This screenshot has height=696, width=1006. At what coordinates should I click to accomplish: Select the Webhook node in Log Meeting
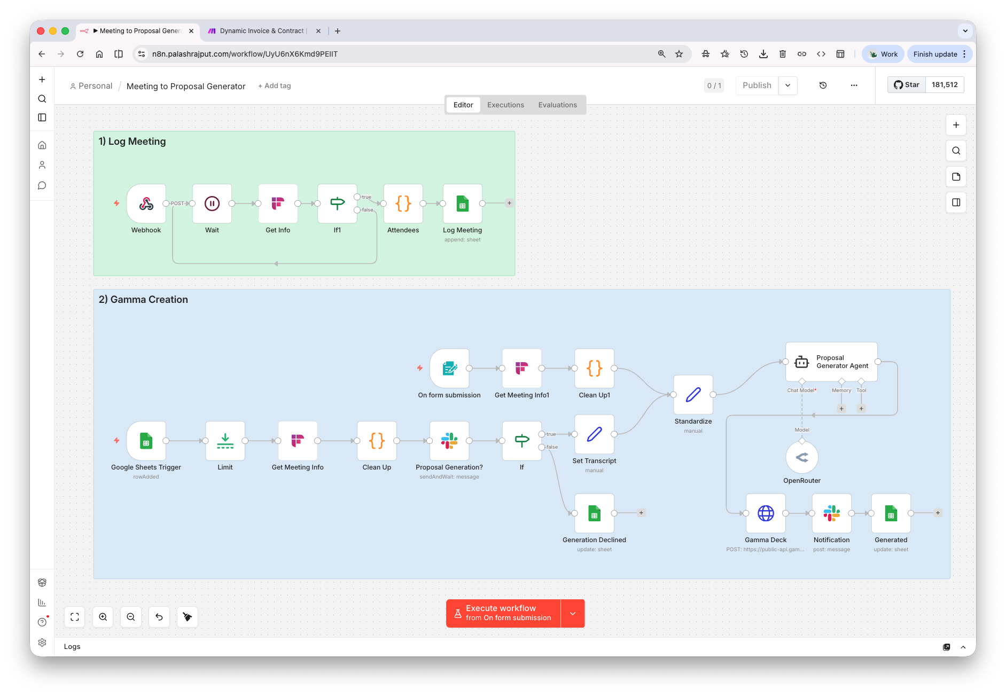coord(146,204)
